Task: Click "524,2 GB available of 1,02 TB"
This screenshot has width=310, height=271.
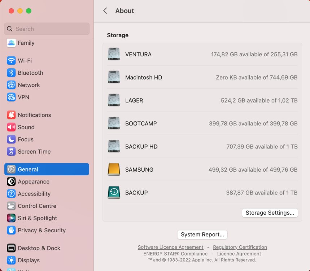Action: [x=259, y=100]
